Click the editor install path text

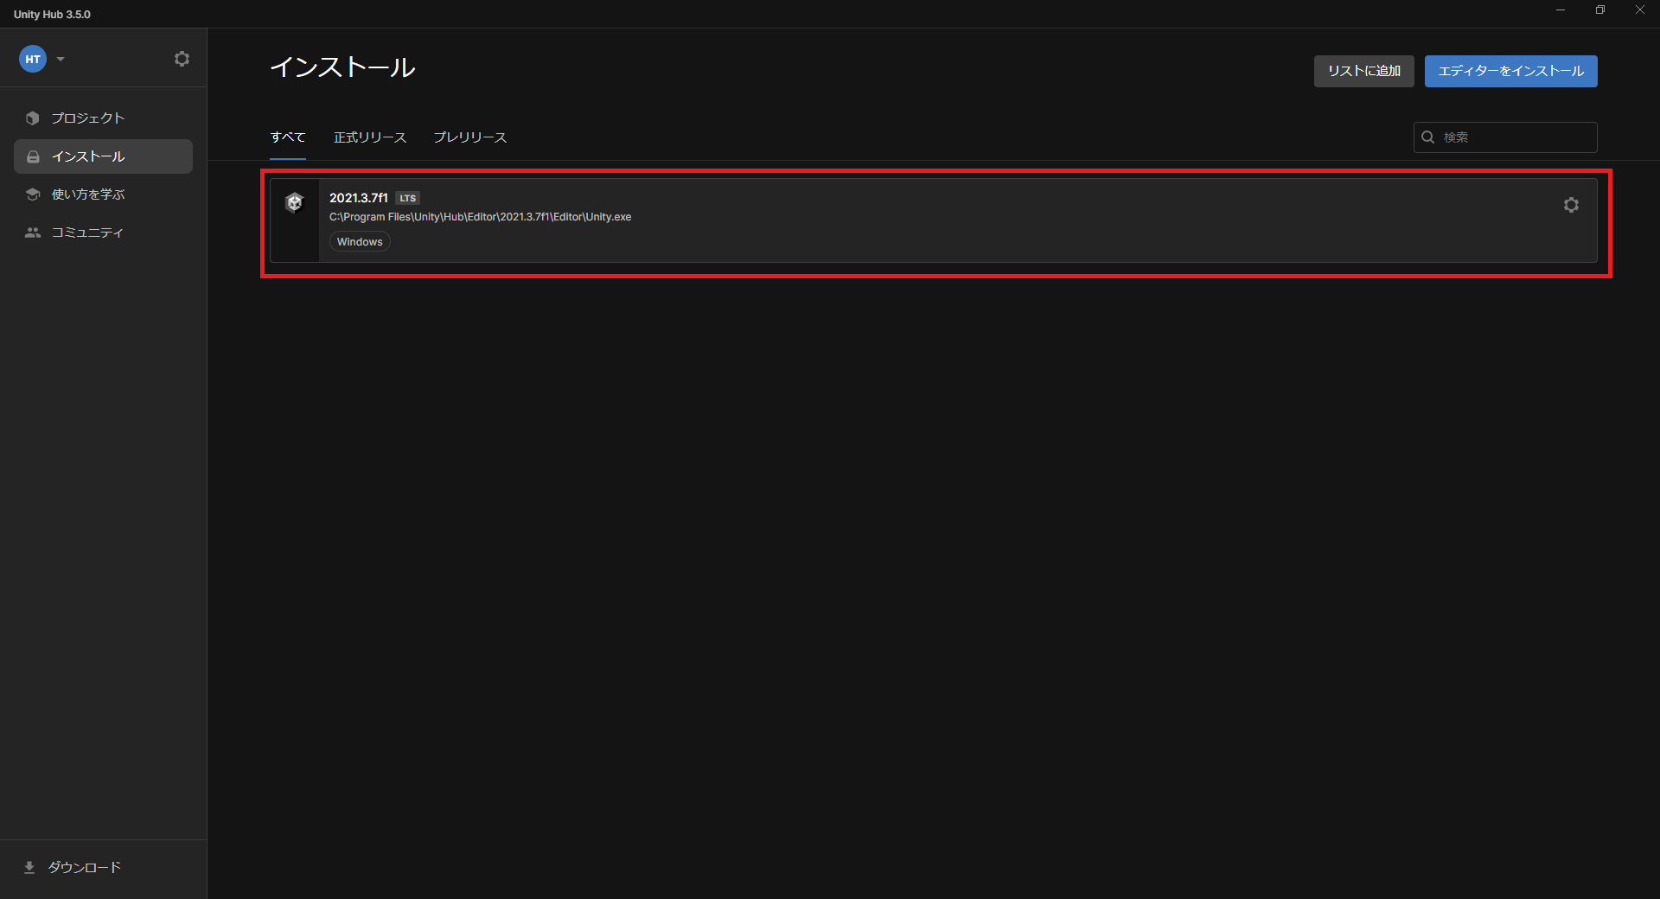point(480,217)
